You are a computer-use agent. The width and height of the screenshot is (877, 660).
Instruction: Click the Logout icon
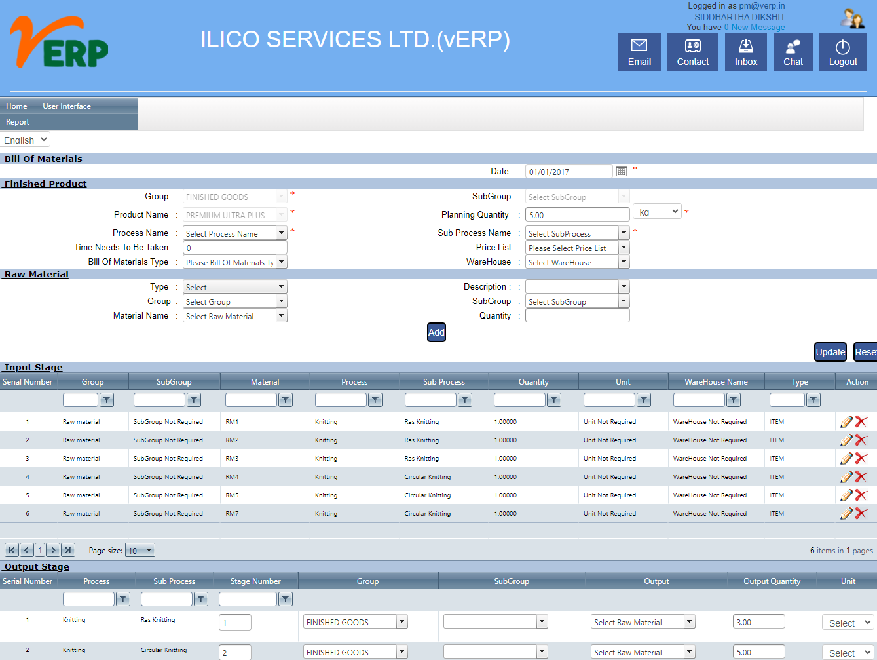[x=843, y=52]
